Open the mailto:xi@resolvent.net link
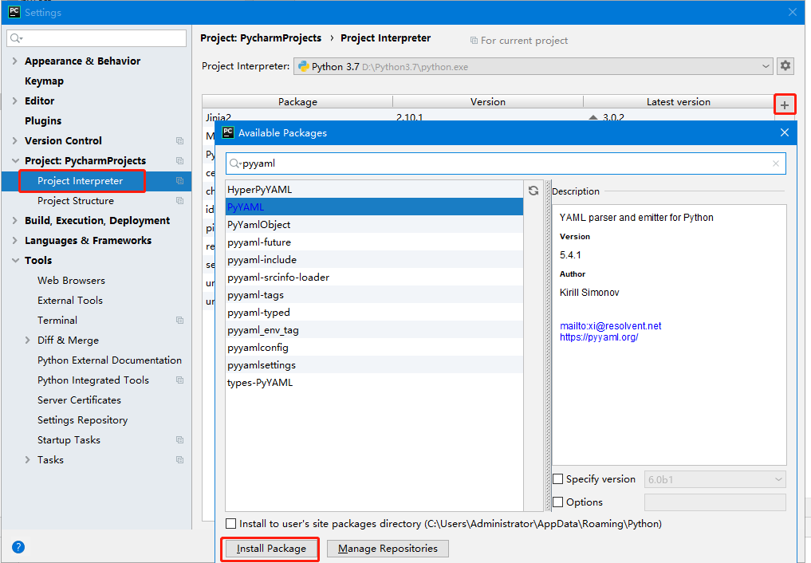Screen dimensions: 811x563 pyautogui.click(x=610, y=325)
